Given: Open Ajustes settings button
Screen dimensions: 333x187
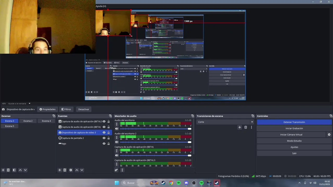Looking at the screenshot, I should 294,147.
